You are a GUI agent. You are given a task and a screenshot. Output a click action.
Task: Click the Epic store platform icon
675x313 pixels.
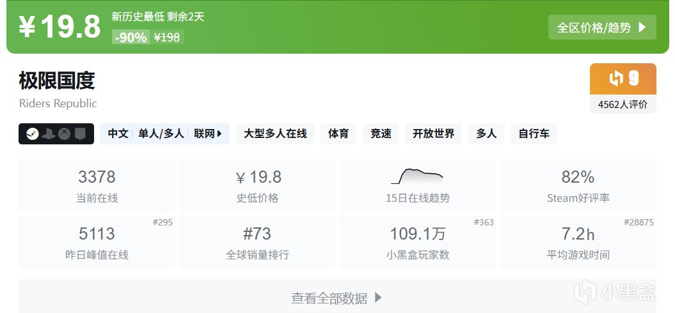point(80,134)
